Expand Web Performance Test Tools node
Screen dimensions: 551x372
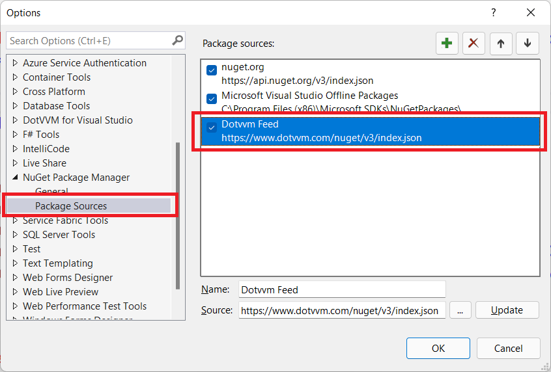(15, 306)
